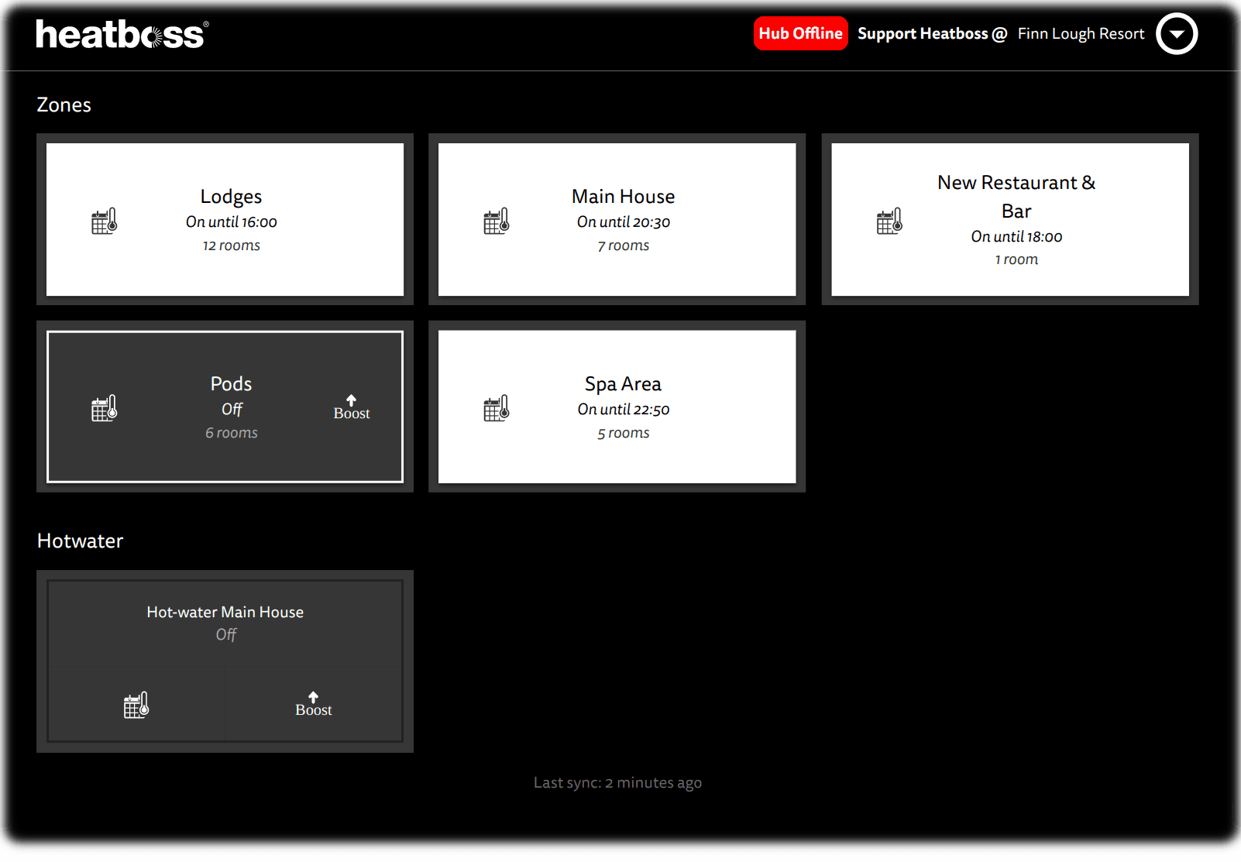
Task: Boost the Pods zone heating
Action: (x=351, y=407)
